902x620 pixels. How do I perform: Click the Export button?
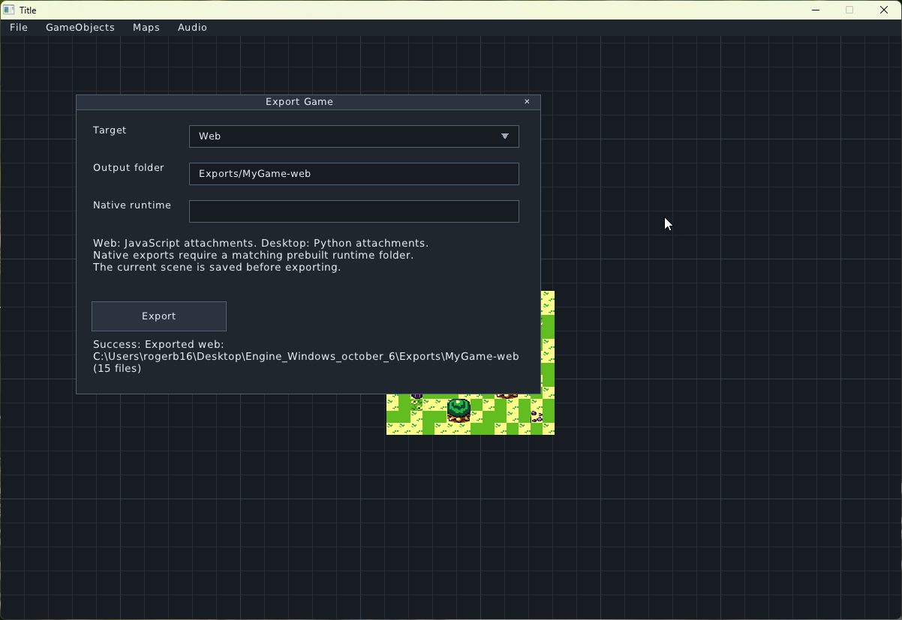click(x=159, y=316)
